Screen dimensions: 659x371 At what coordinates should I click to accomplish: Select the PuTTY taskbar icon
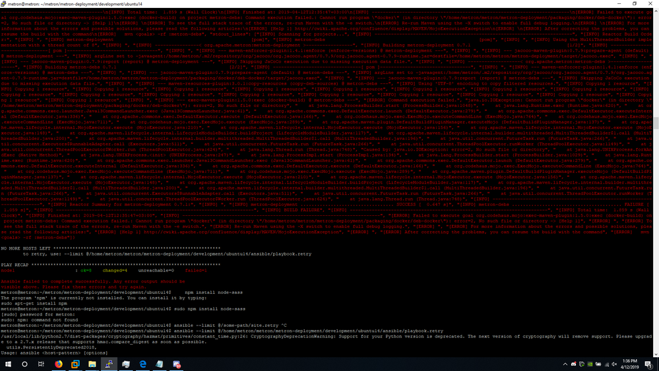point(109,364)
